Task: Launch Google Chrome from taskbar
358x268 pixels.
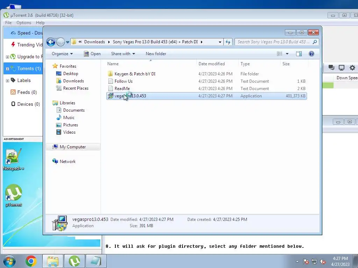Action: point(31,261)
